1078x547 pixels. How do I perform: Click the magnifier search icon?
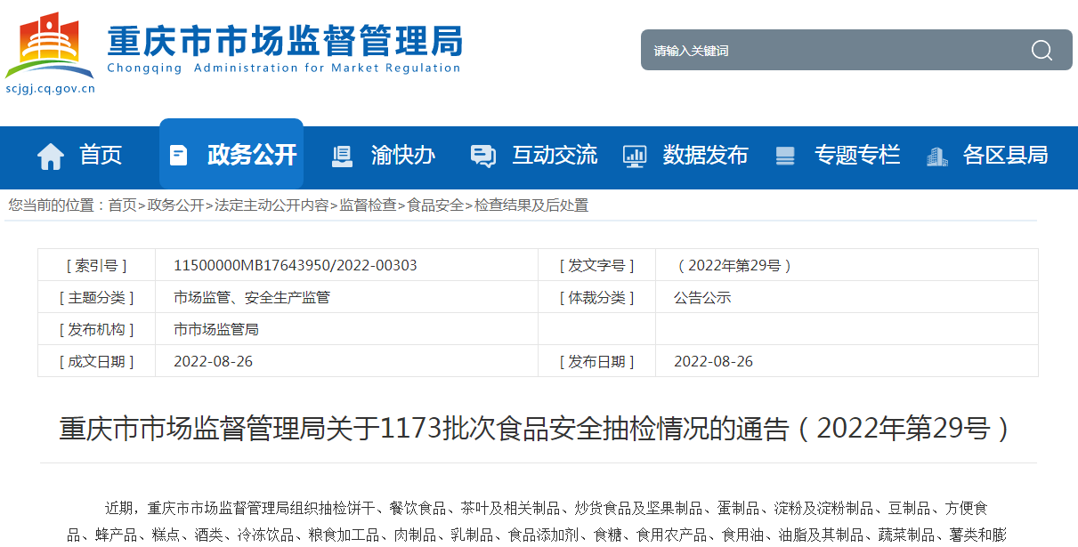1042,51
